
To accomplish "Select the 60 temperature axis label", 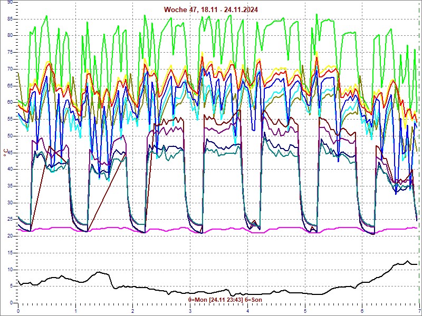I will 9,102.
